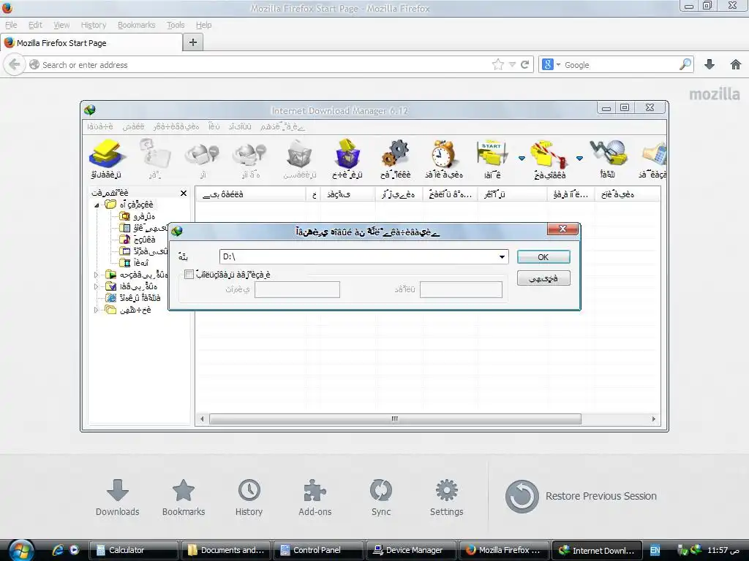The image size is (749, 561).
Task: Click the right disabled text field in dialog
Action: pyautogui.click(x=461, y=289)
